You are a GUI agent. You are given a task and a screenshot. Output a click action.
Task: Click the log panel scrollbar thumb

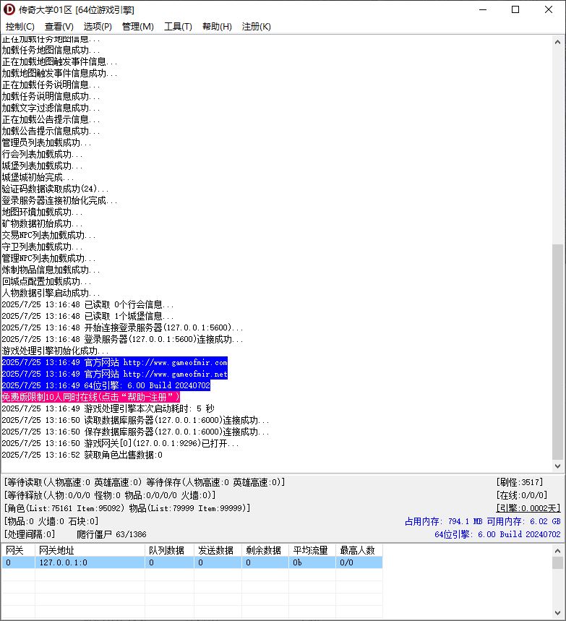pos(557,351)
